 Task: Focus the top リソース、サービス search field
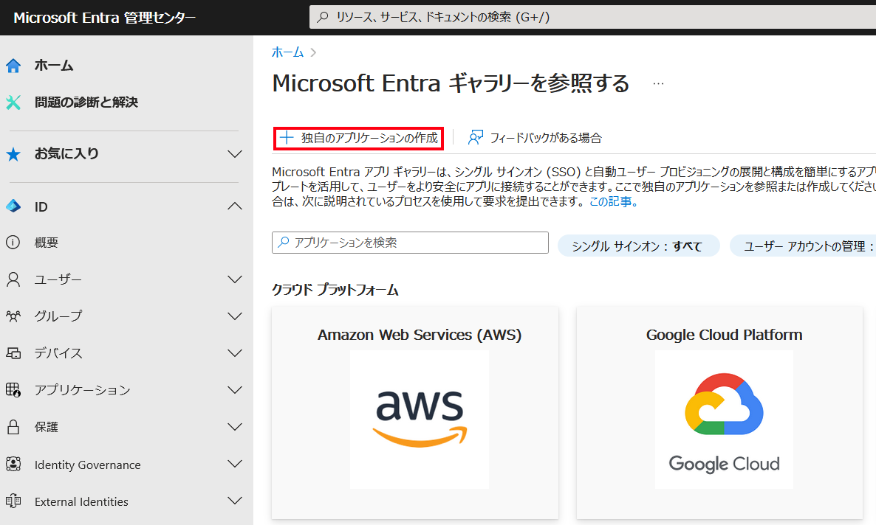(x=593, y=17)
